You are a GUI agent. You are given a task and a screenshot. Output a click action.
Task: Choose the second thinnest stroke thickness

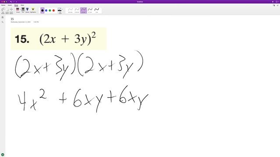click(x=77, y=10)
